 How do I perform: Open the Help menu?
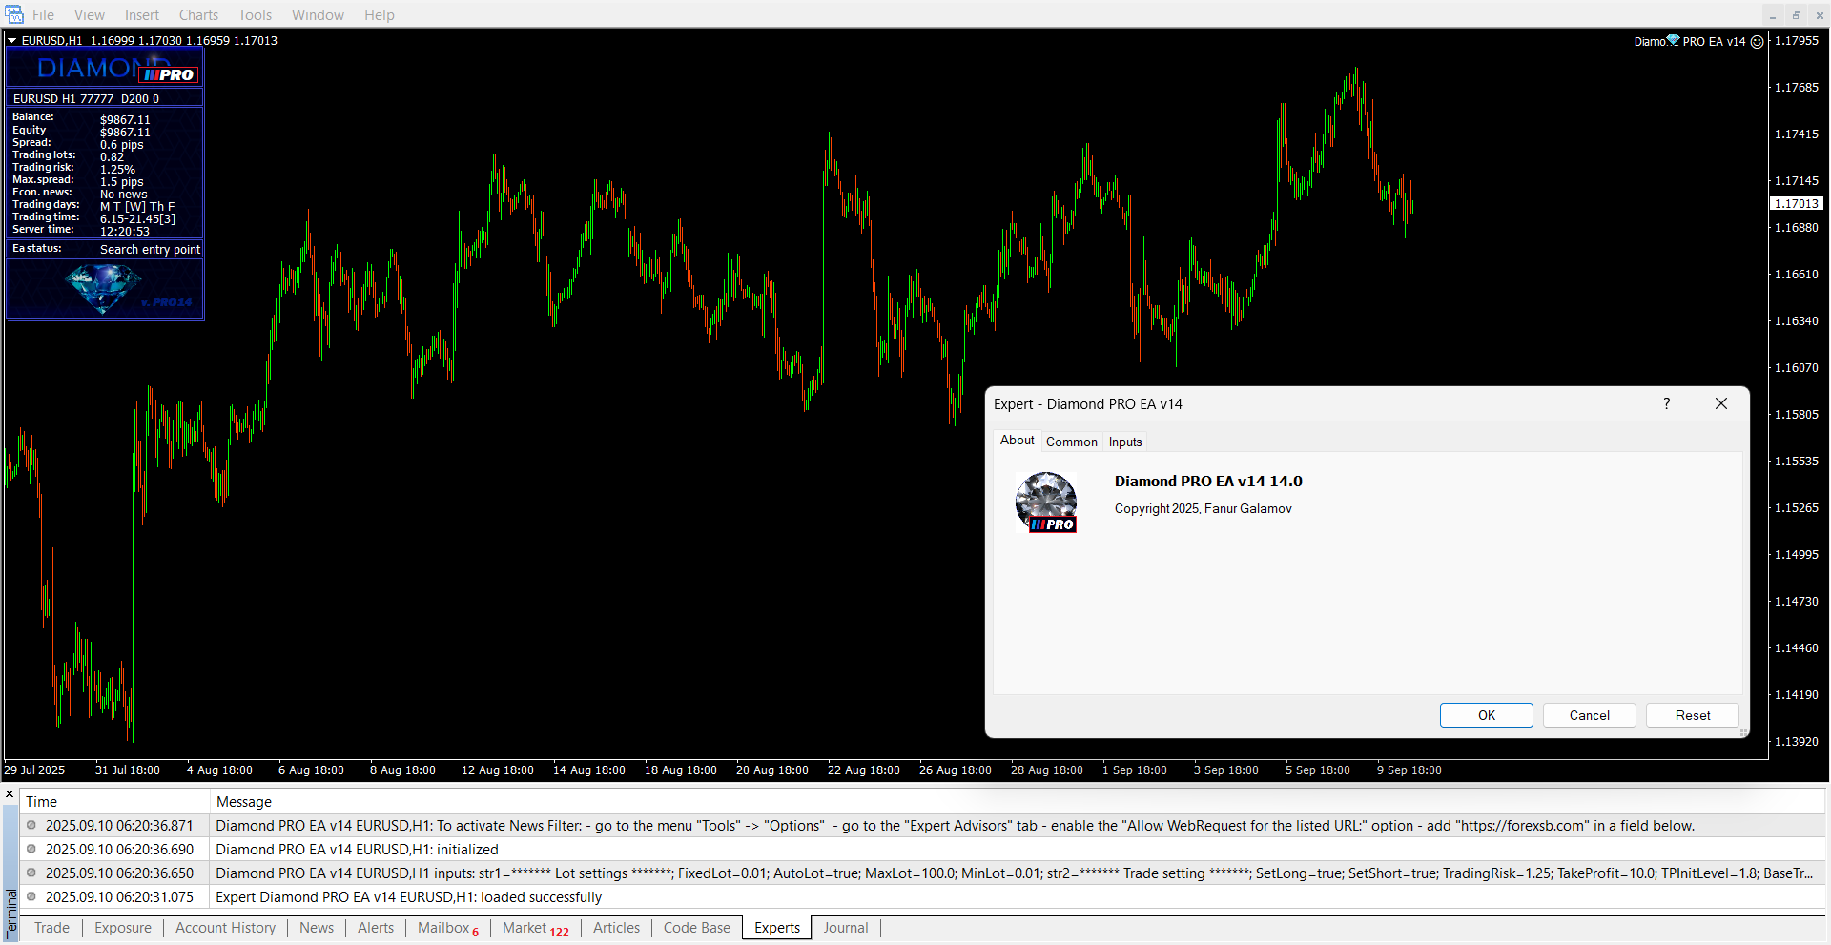click(380, 15)
